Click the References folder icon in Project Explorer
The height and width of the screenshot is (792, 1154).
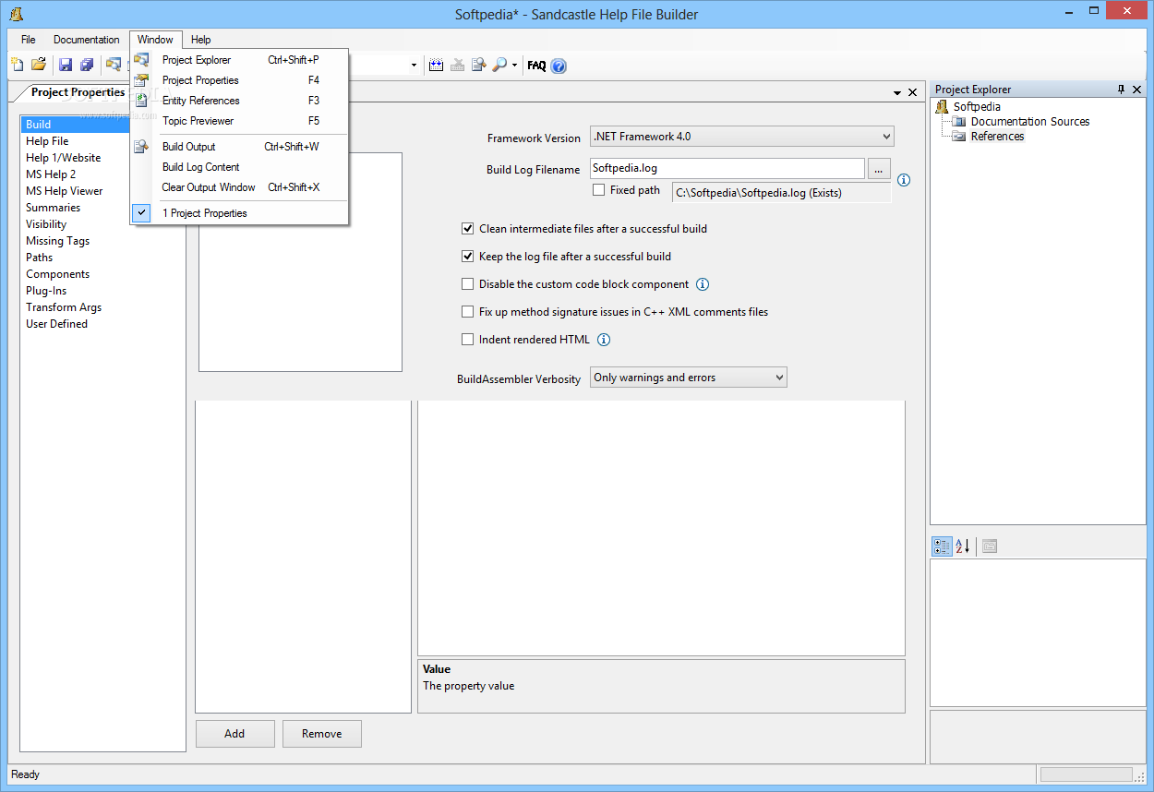[x=959, y=137]
